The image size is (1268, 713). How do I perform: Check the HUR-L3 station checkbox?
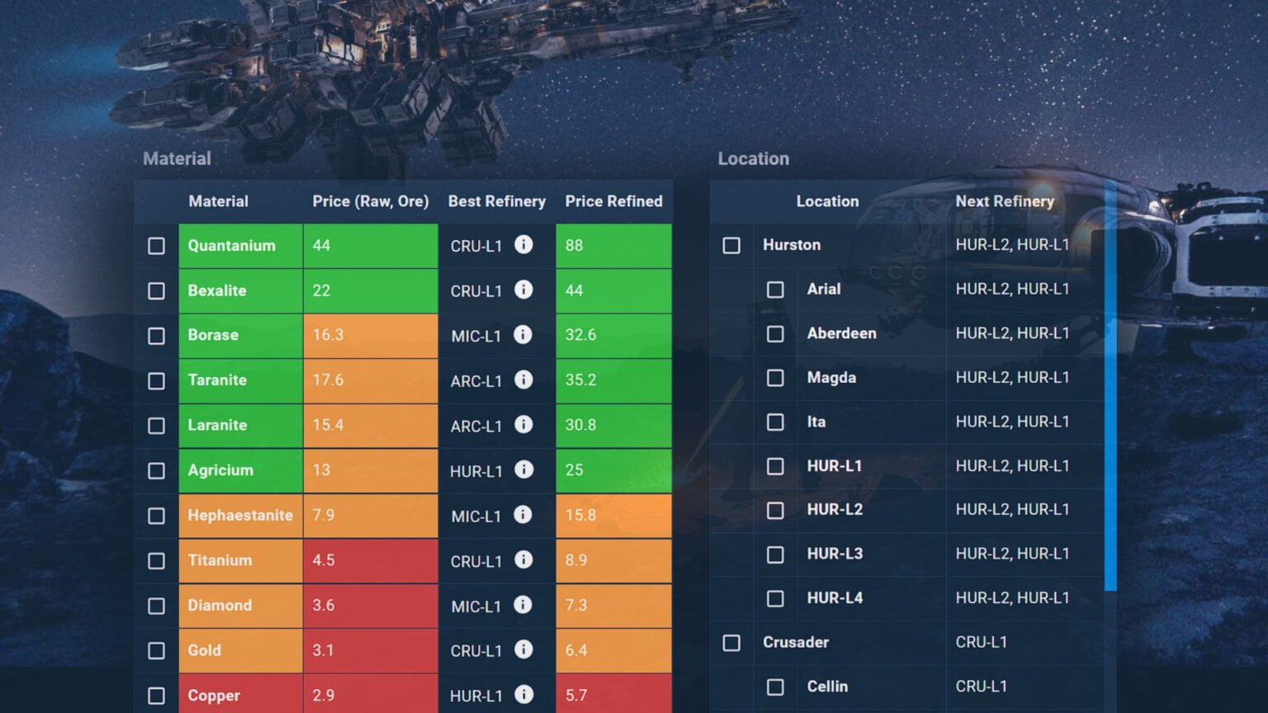click(x=775, y=554)
